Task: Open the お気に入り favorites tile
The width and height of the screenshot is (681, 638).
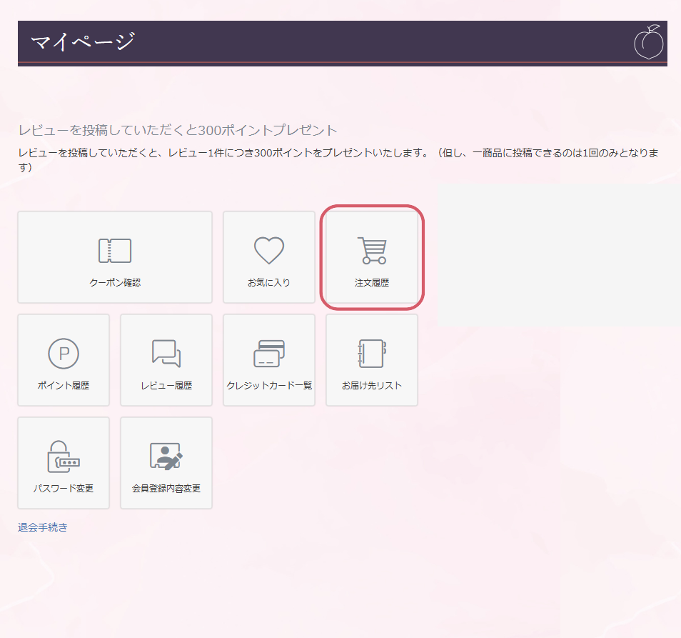Action: click(x=268, y=257)
